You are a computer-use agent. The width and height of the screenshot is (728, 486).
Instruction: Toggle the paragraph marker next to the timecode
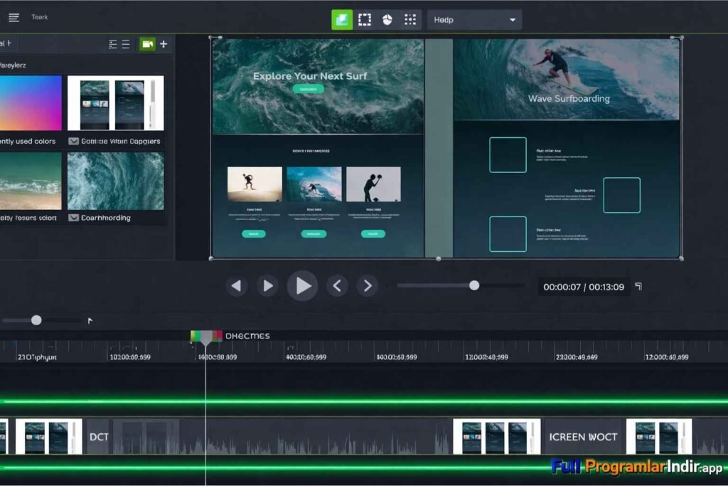pyautogui.click(x=638, y=285)
